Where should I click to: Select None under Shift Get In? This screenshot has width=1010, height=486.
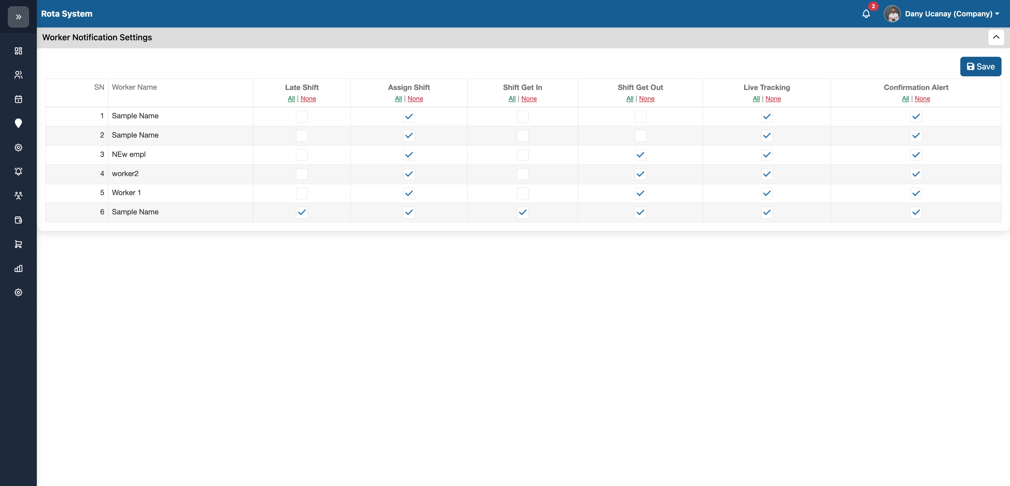pyautogui.click(x=528, y=99)
